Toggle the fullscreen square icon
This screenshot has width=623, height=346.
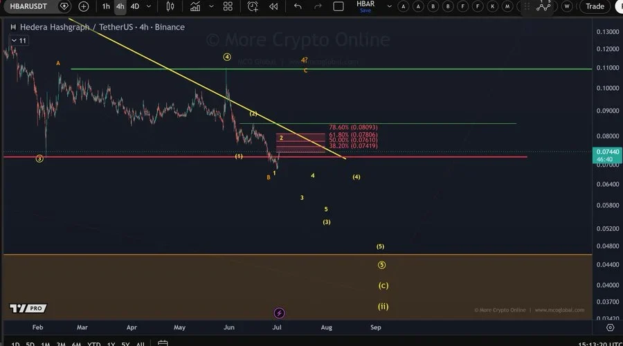click(338, 6)
